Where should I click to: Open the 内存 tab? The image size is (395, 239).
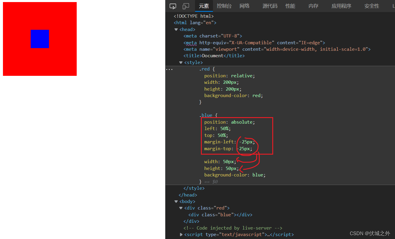point(314,6)
